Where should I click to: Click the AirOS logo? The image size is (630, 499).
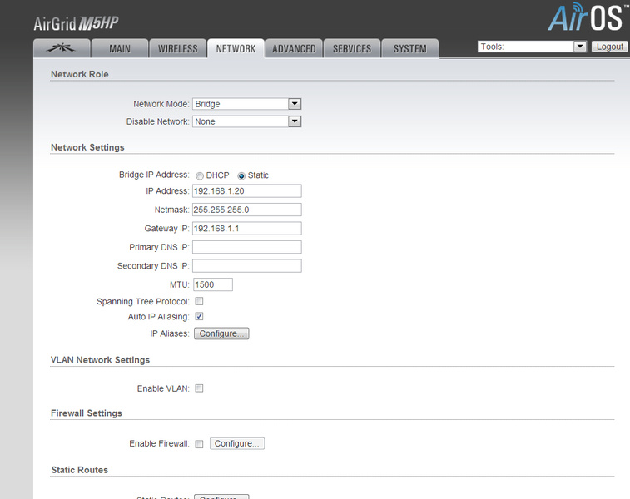point(588,17)
